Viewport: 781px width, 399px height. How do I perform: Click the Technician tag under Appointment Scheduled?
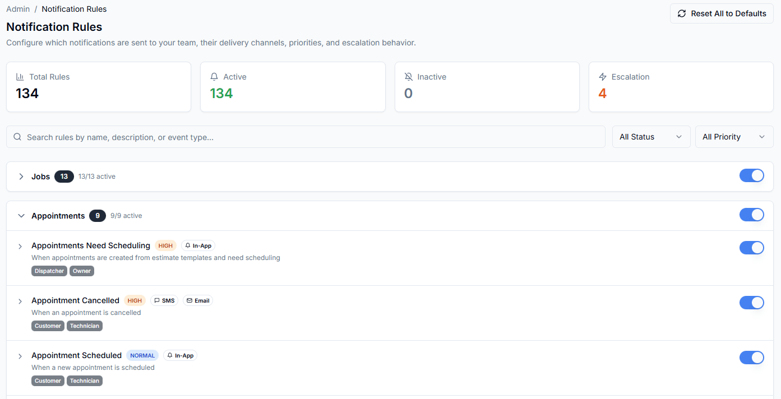point(85,381)
